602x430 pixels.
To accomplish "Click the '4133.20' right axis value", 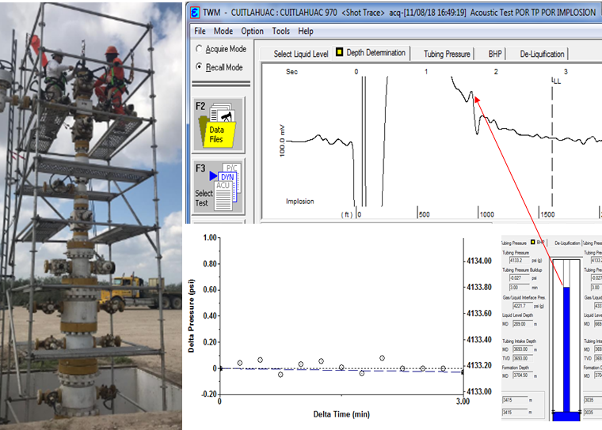I will click(x=479, y=365).
